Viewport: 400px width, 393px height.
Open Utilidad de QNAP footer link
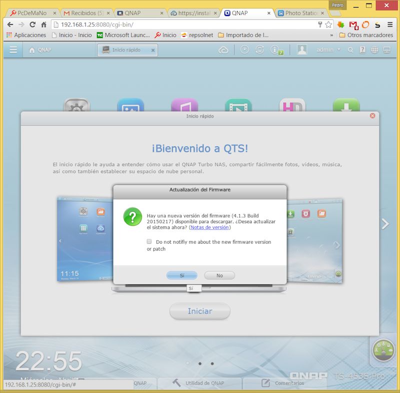[x=199, y=383]
